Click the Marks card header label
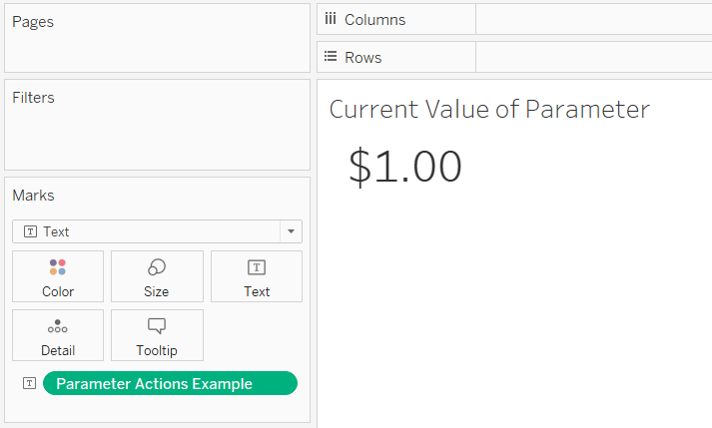Screen dimensions: 712x428 click(x=33, y=196)
